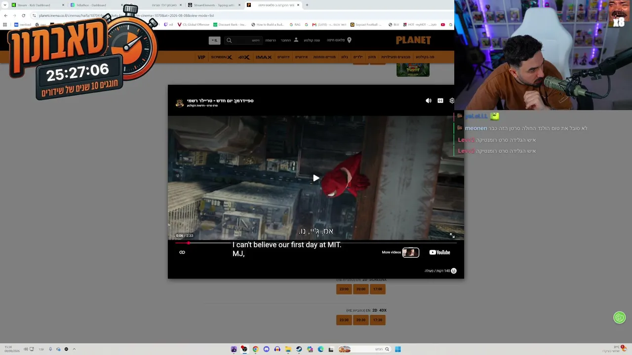This screenshot has width=632, height=355.
Task: Open the More videos thumbnail
Action: point(411,252)
